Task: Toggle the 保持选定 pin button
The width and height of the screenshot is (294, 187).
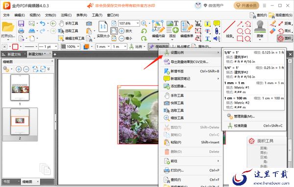Action: coord(158,47)
